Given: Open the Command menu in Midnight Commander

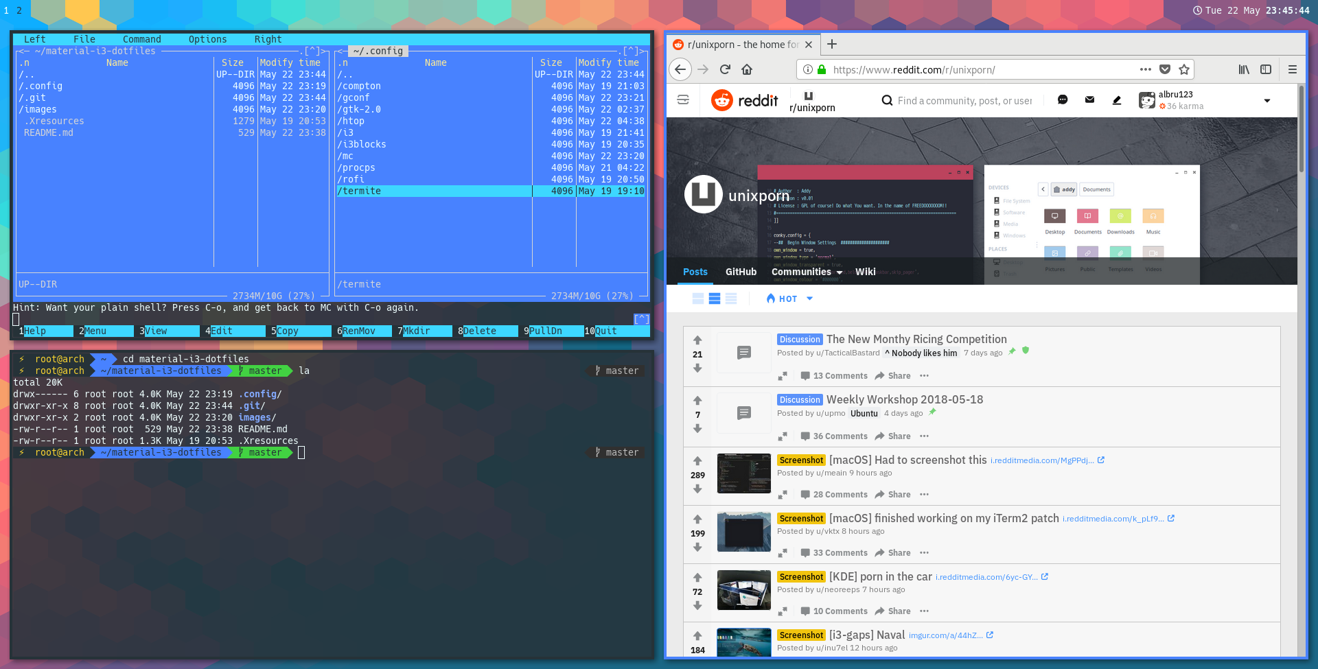Looking at the screenshot, I should (x=142, y=39).
